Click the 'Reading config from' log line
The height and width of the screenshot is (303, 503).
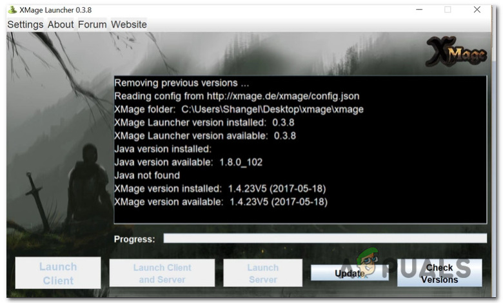pos(237,96)
